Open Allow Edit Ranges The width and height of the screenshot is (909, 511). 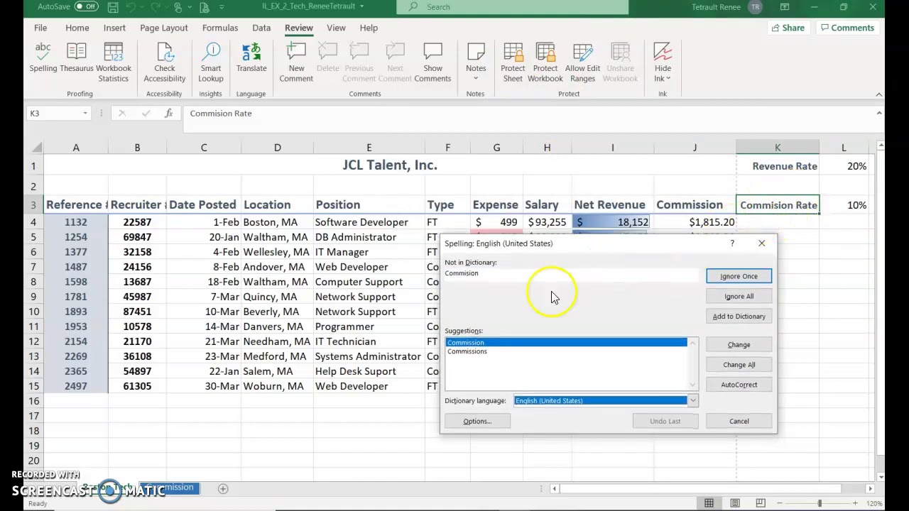click(x=582, y=62)
